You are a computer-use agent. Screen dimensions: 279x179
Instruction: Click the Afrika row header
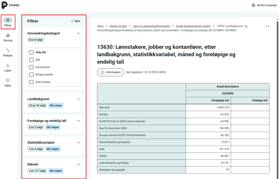coord(141,156)
